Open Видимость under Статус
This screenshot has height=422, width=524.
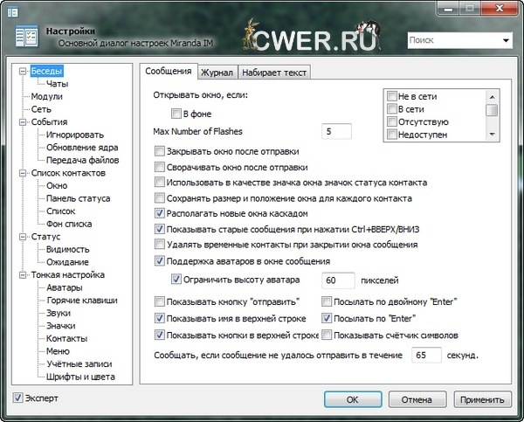68,250
